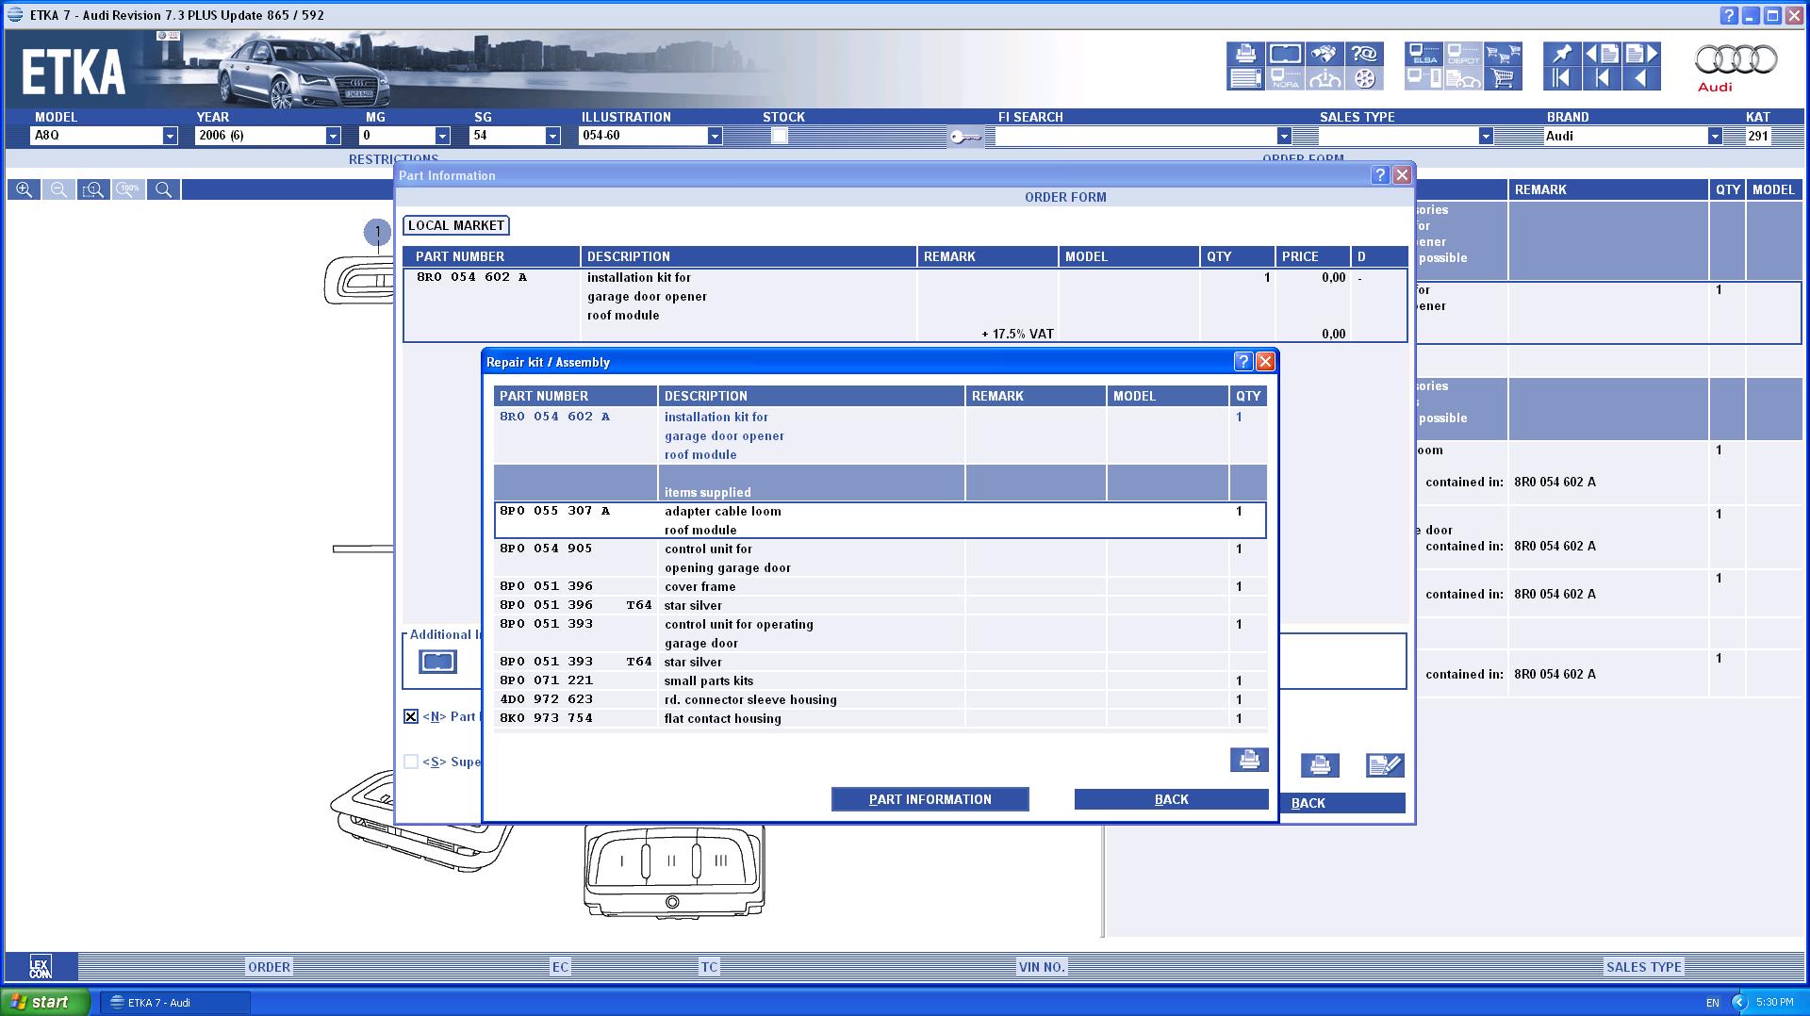Click the plain back arrow icon
Screen dimensions: 1810x1016
pyautogui.click(x=1640, y=79)
